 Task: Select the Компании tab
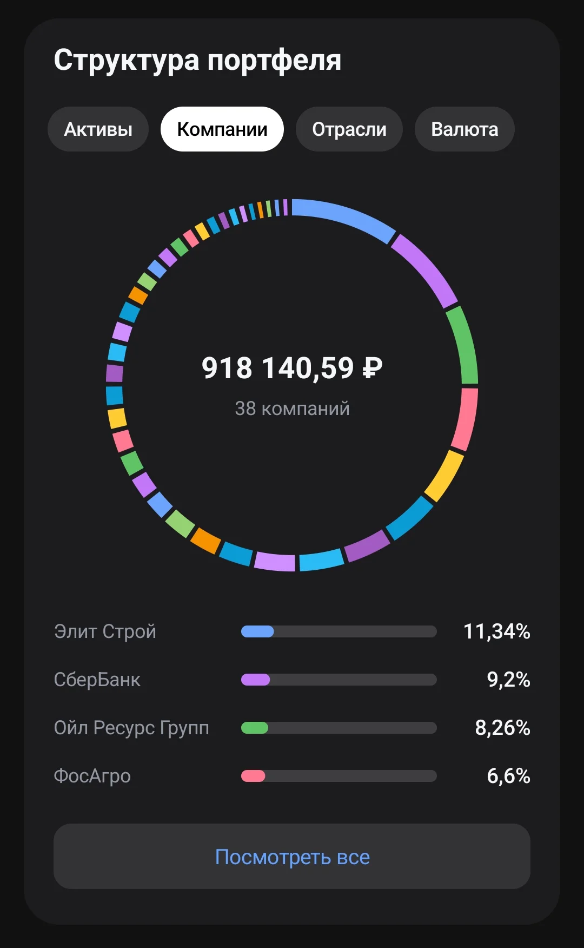pos(222,129)
